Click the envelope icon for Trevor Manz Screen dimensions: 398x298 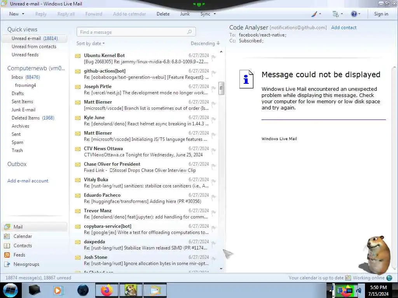(78, 211)
